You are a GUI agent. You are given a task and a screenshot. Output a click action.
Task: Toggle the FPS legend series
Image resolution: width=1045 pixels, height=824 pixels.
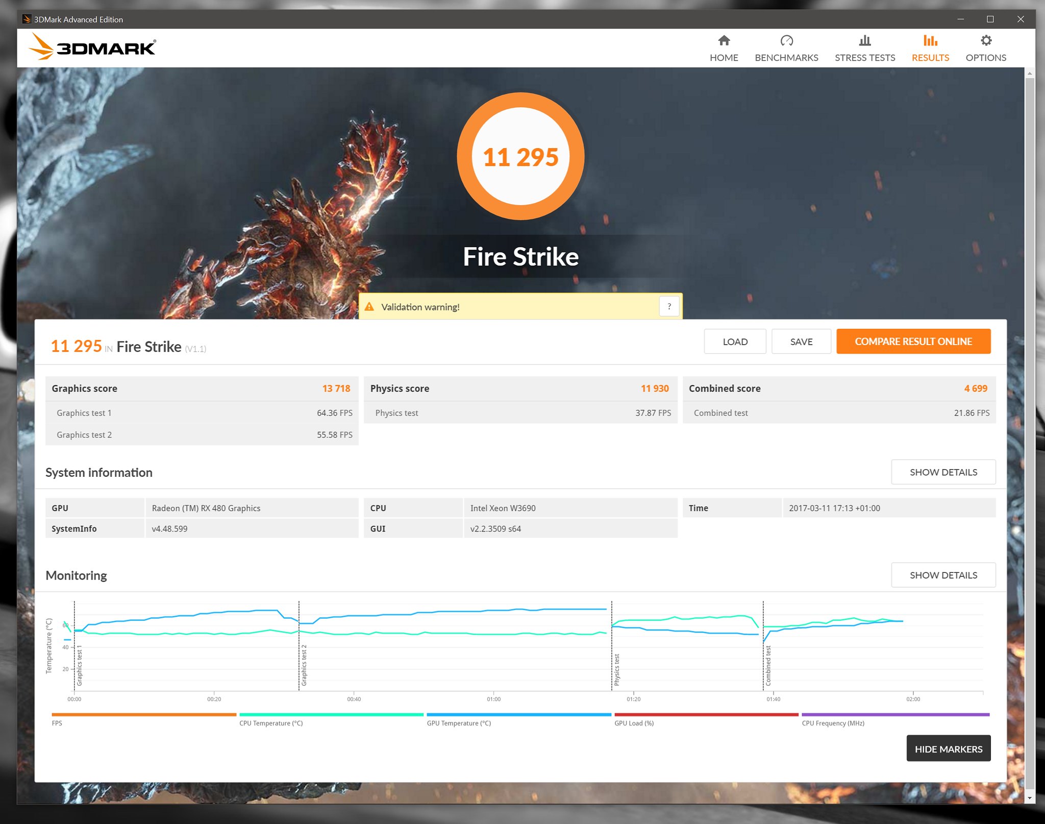tap(144, 719)
